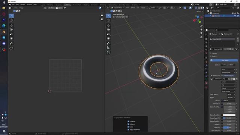This screenshot has width=240, height=135.
Task: Open the Material properties tab icon
Action: (206, 83)
